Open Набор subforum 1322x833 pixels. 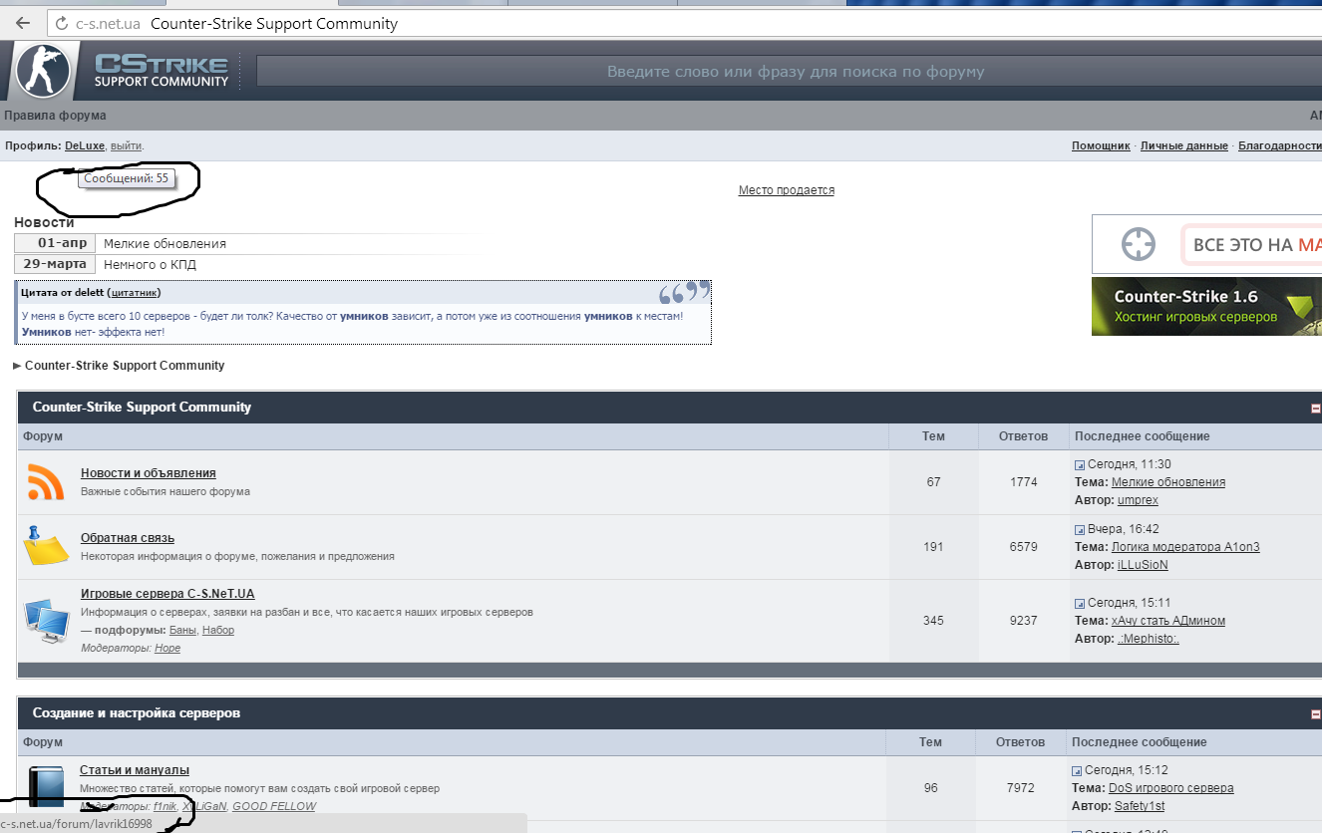[218, 630]
